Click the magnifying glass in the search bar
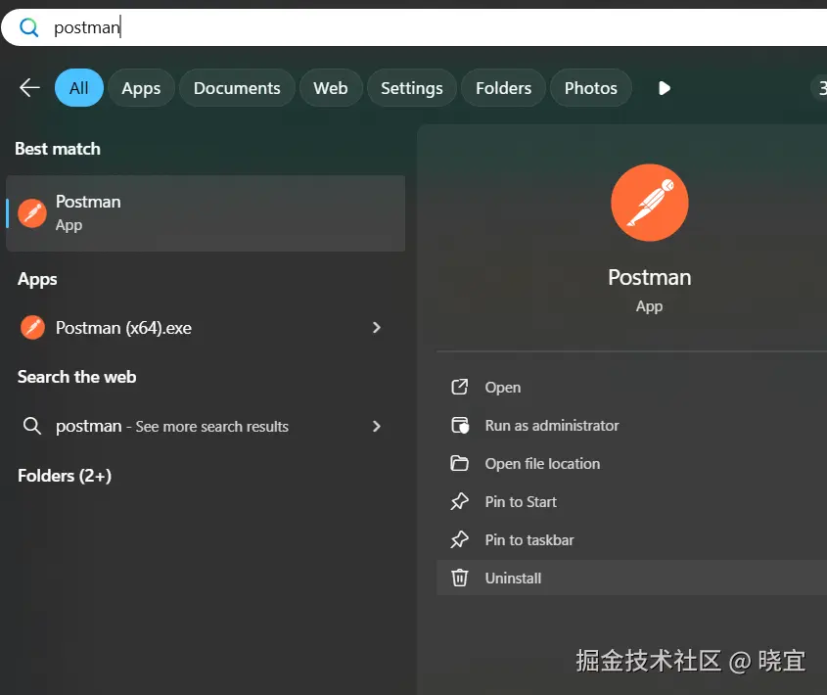Screen dimensions: 827x695 (x=26, y=26)
